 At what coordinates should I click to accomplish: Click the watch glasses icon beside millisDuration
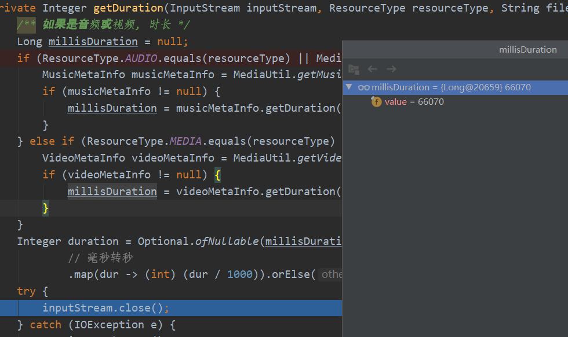tap(364, 87)
